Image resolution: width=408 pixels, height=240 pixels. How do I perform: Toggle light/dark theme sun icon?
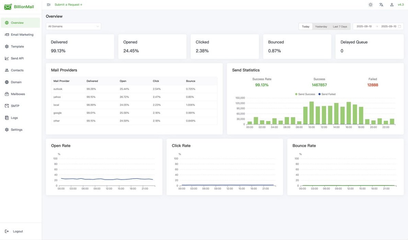370,5
